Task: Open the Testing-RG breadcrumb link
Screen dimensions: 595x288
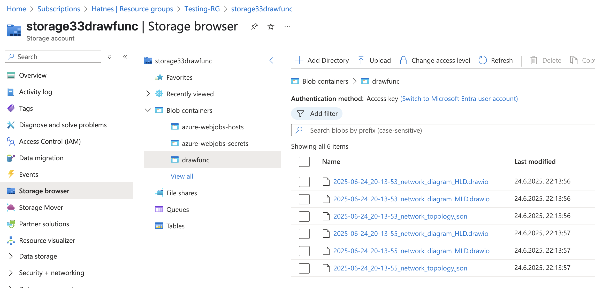Action: tap(202, 9)
